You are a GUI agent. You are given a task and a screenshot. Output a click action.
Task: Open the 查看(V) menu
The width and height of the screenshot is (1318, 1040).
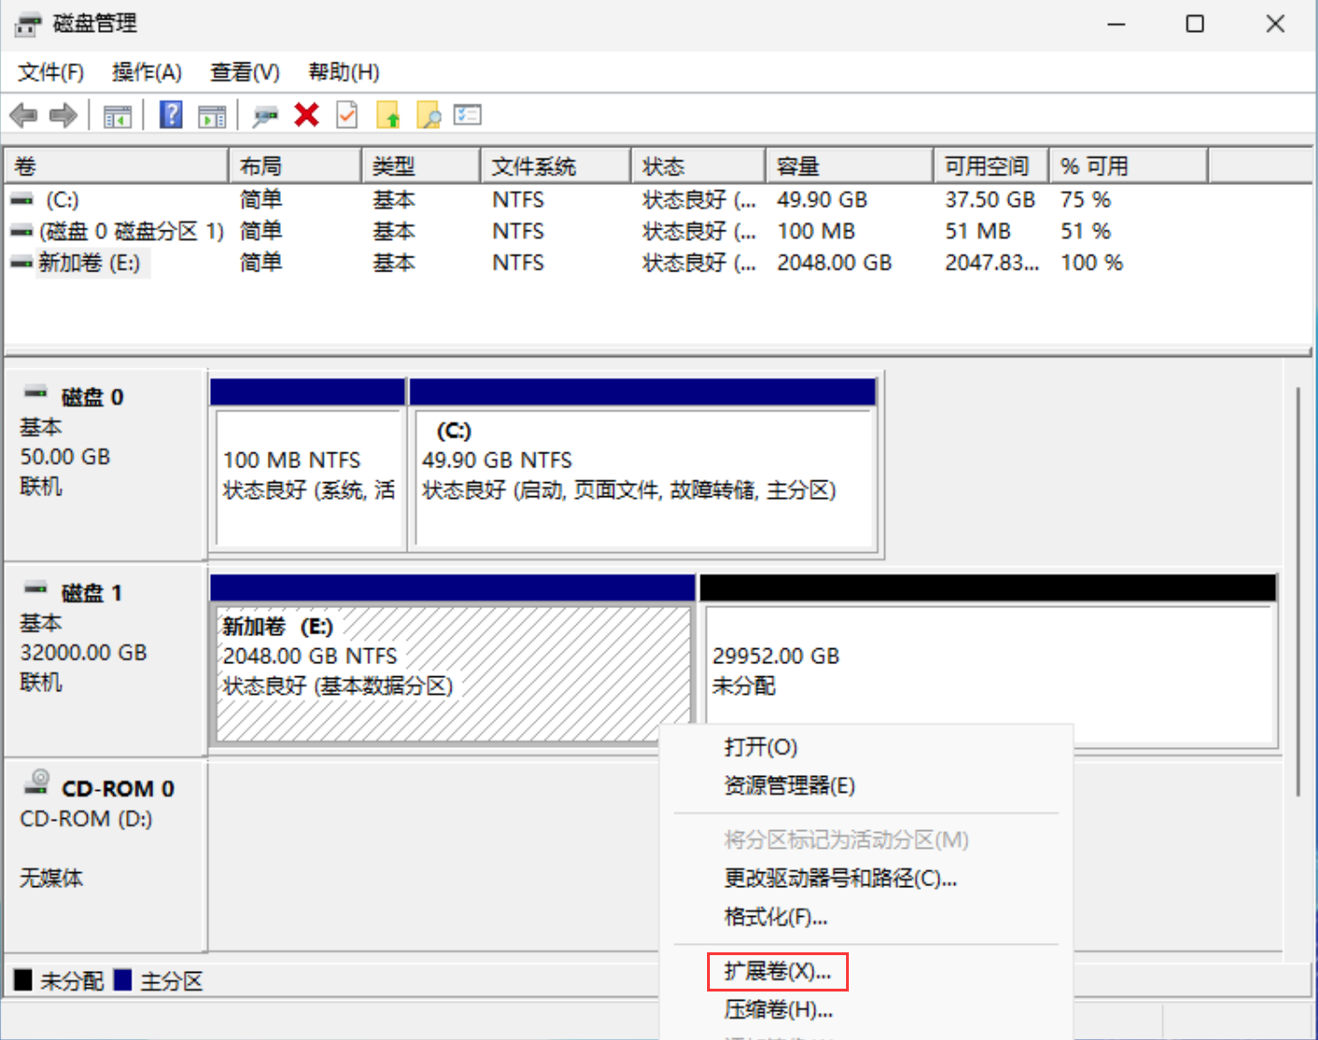[x=244, y=72]
